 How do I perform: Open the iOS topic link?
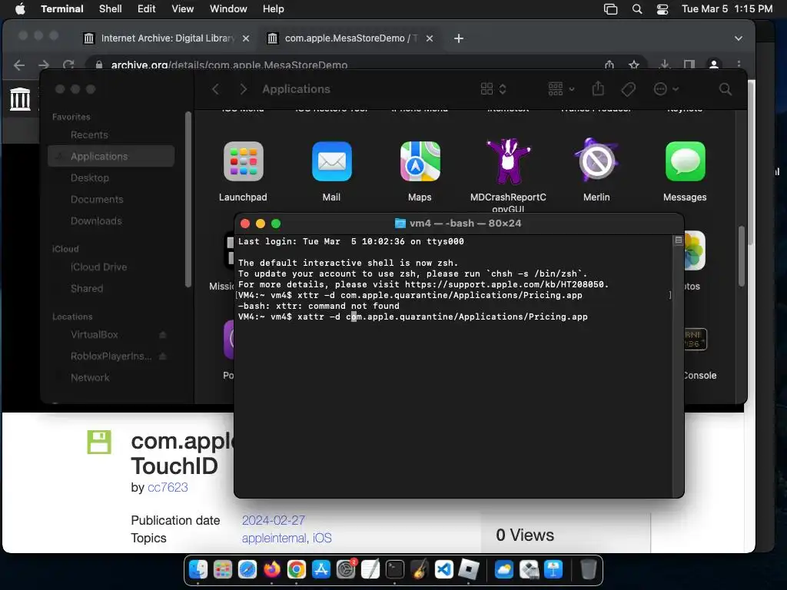point(322,538)
